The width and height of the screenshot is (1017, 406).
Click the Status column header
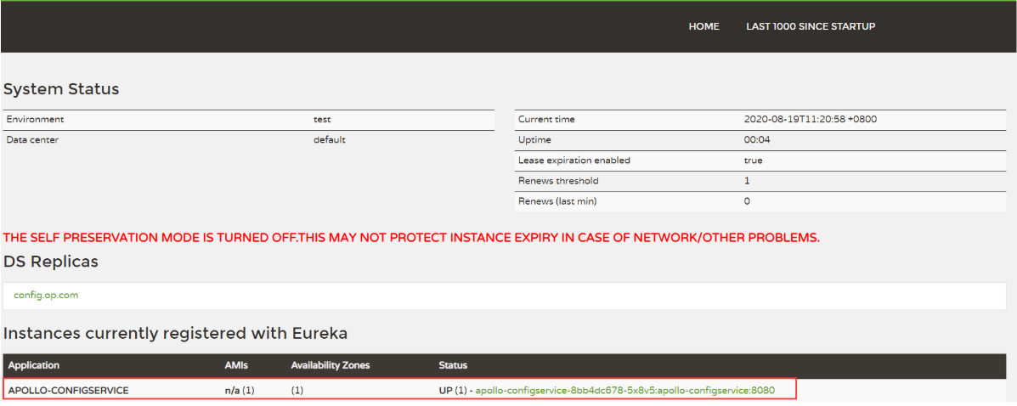[x=453, y=366]
